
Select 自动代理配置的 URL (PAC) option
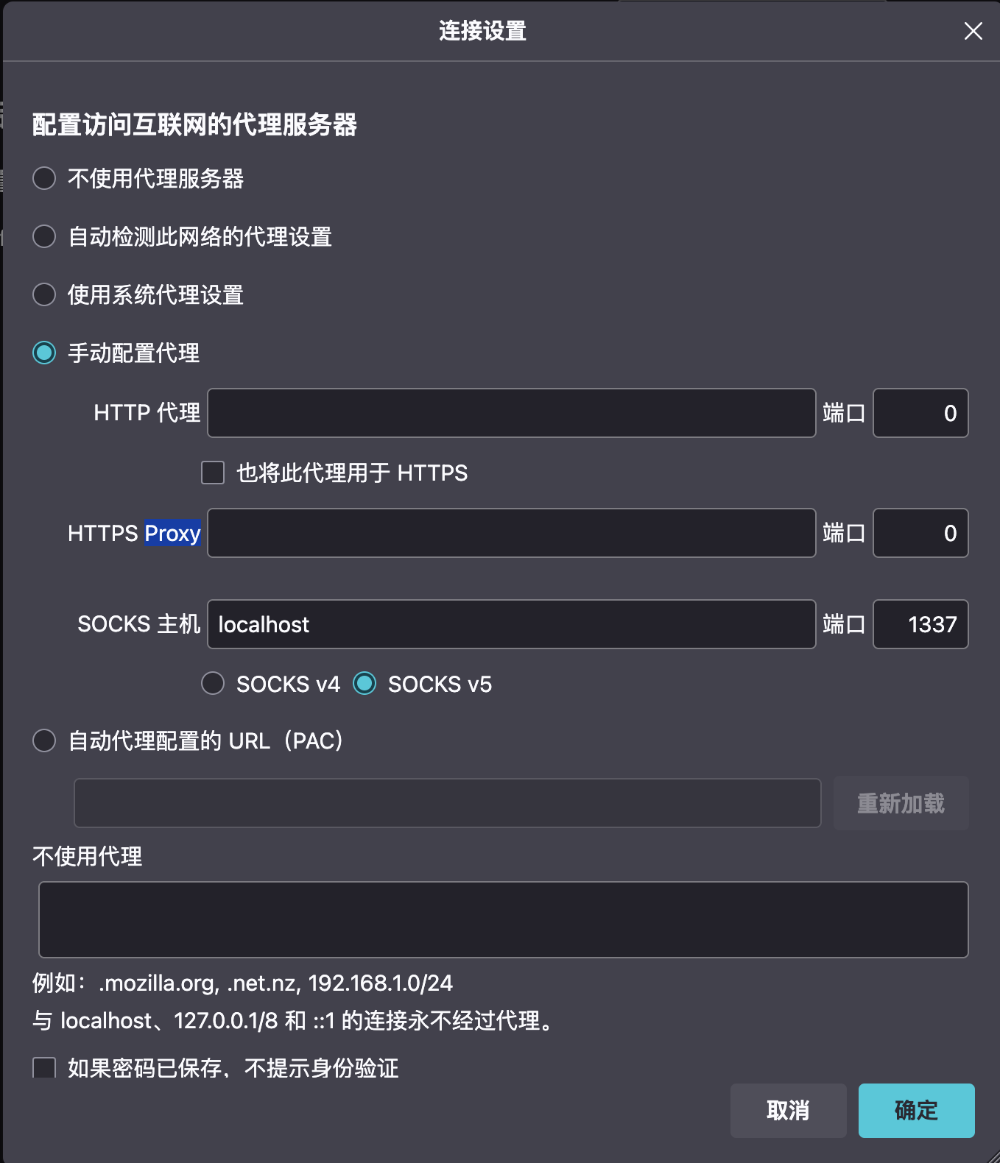click(x=44, y=740)
